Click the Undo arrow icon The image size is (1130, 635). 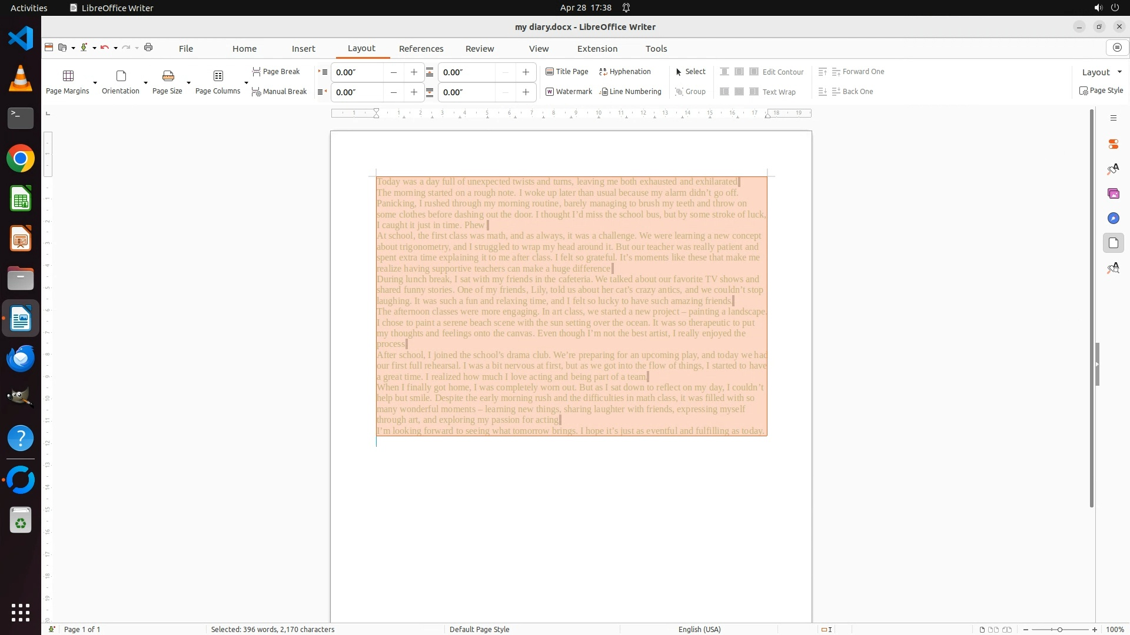(x=104, y=48)
